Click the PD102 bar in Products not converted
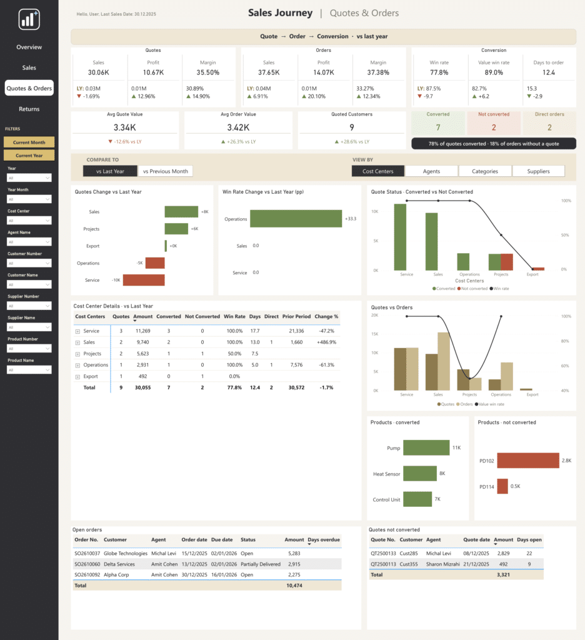 [528, 461]
